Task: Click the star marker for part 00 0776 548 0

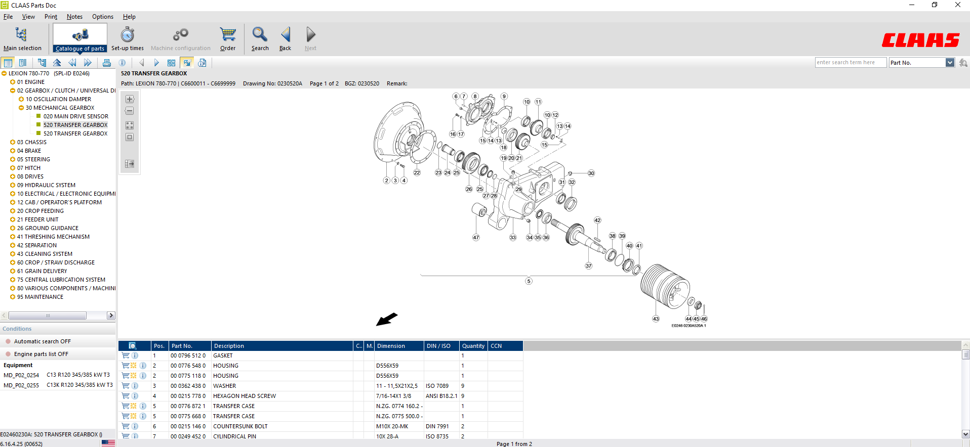Action: 134,366
